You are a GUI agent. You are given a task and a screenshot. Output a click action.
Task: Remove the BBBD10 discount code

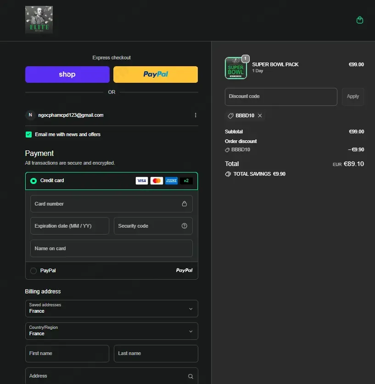click(260, 115)
